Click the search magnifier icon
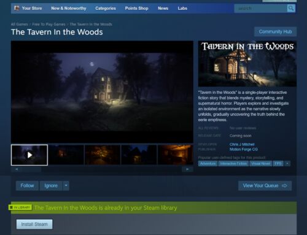 (291, 9)
